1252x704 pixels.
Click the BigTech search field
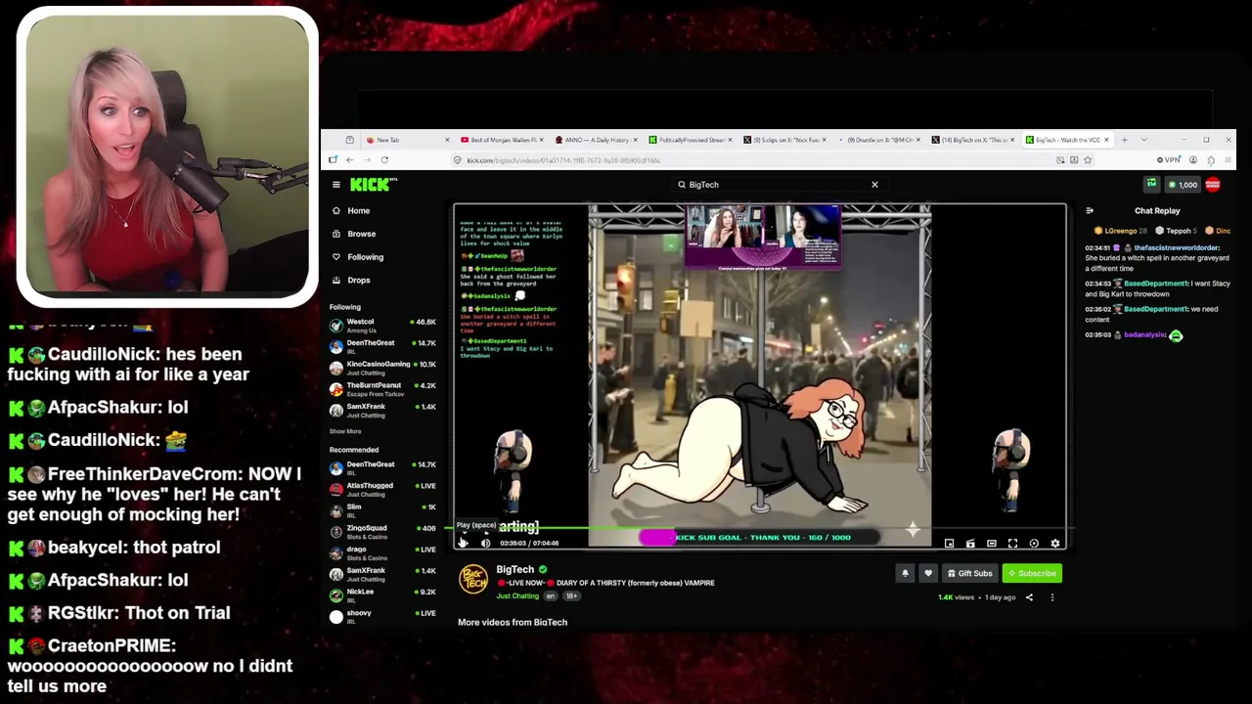[x=778, y=184]
